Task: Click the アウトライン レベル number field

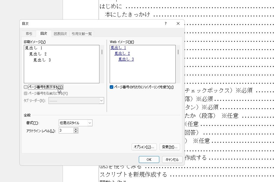Action: 66,130
